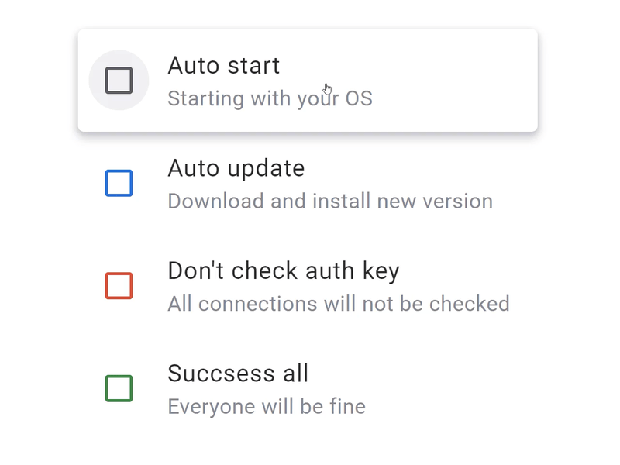Check the red Don't check auth key box
The image size is (620, 465).
tap(119, 285)
